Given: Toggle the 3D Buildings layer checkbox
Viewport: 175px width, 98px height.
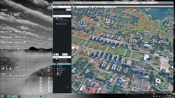Looking at the screenshot, I should pos(56,69).
